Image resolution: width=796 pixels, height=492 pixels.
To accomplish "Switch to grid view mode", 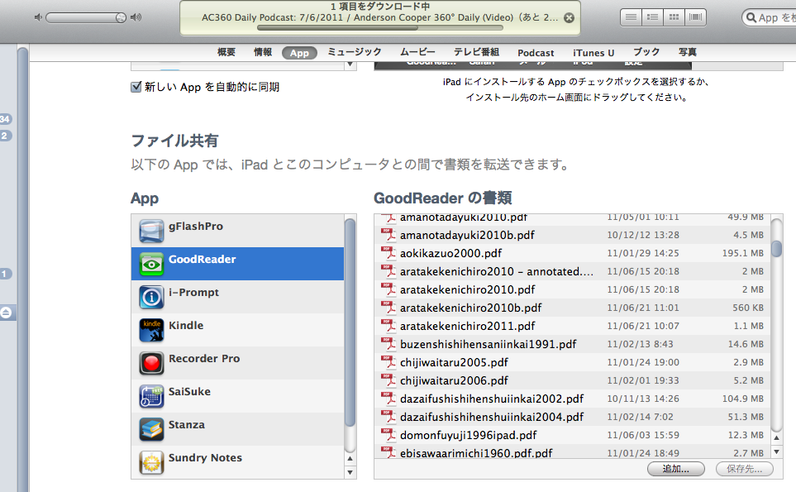I will click(674, 17).
